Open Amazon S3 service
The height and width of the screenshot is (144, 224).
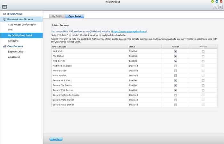[14, 57]
